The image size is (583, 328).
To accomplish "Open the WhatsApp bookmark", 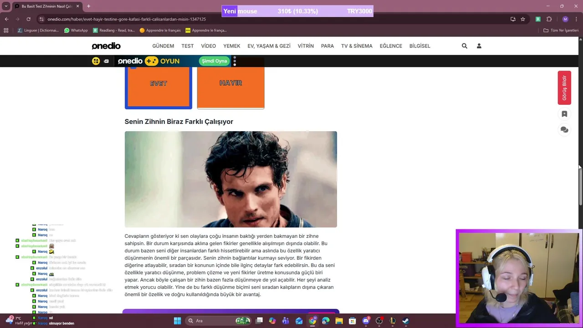I will (x=76, y=31).
